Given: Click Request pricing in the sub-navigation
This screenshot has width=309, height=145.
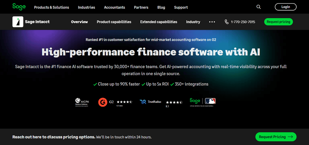Looking at the screenshot, I should pyautogui.click(x=279, y=22).
